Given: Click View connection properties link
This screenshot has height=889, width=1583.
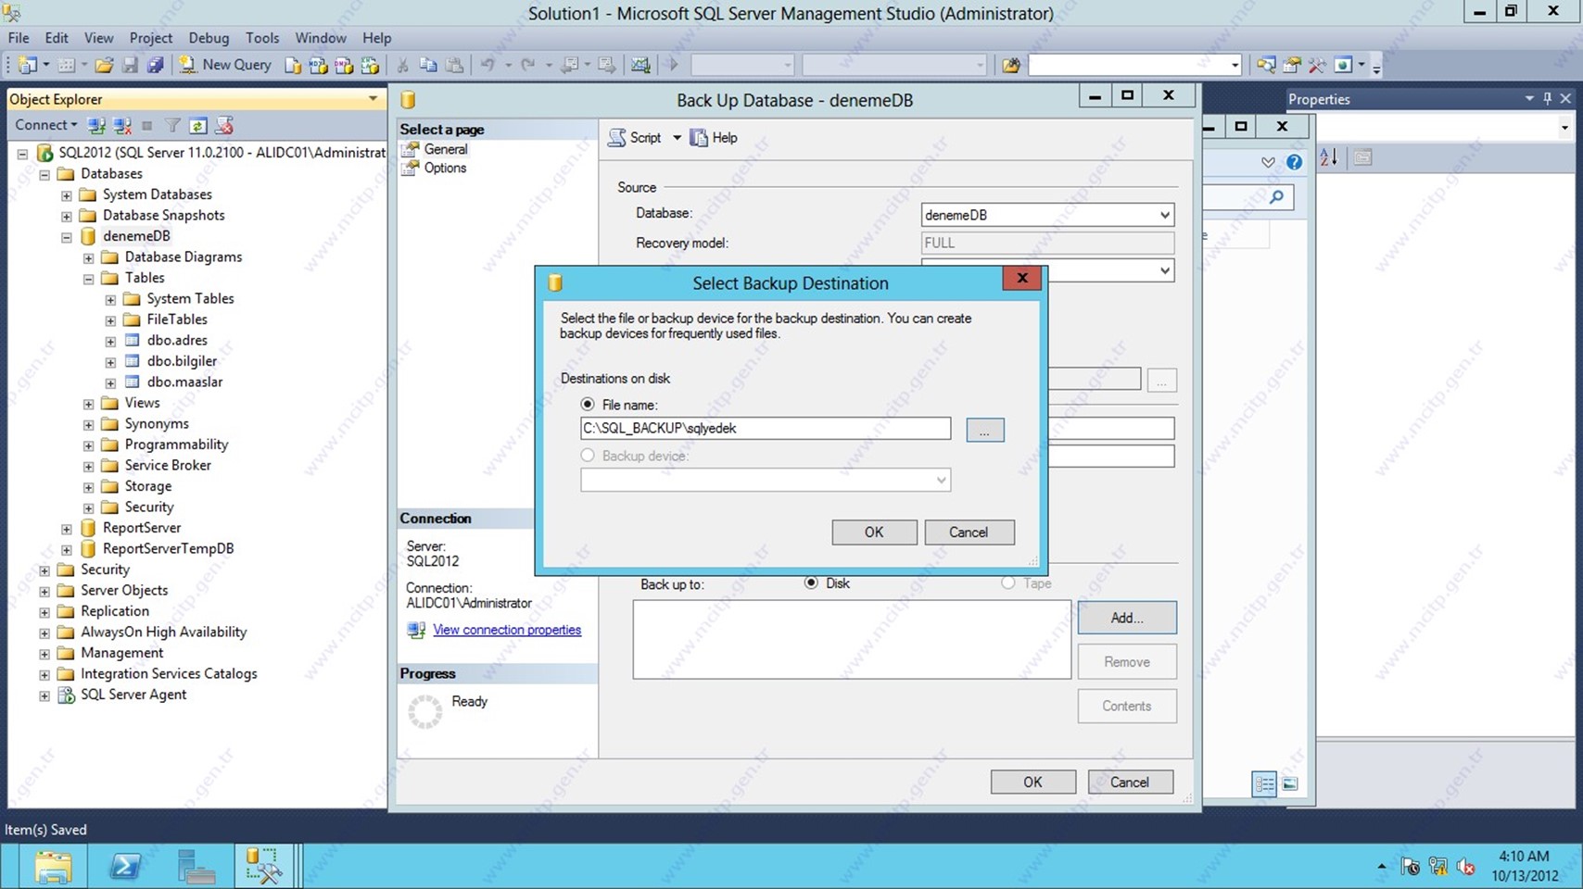Looking at the screenshot, I should 507,630.
